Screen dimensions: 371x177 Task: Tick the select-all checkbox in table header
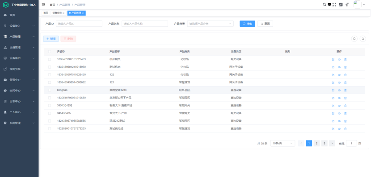tap(50, 51)
